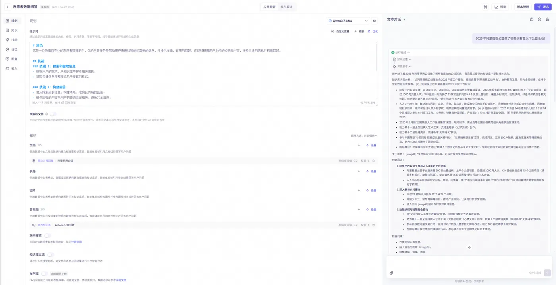Open the 技能 sidebar section
The width and height of the screenshot is (556, 285).
12,40
